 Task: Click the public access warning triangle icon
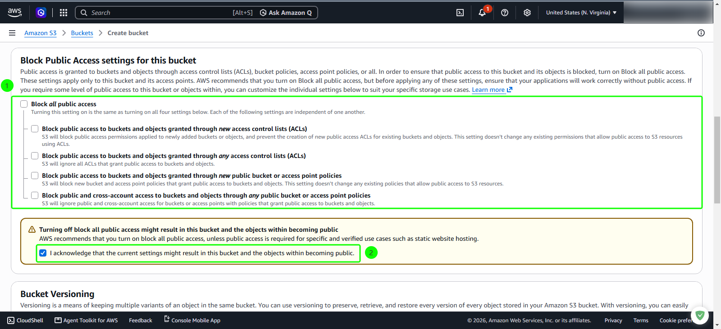click(32, 230)
